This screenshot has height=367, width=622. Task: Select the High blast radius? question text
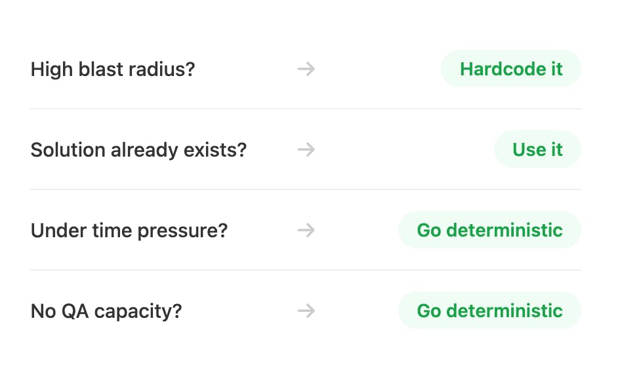[x=113, y=69]
